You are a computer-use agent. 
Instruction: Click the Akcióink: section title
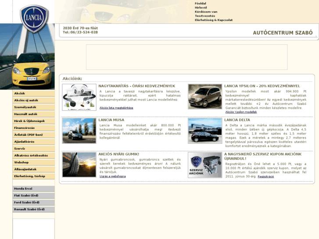(72, 78)
